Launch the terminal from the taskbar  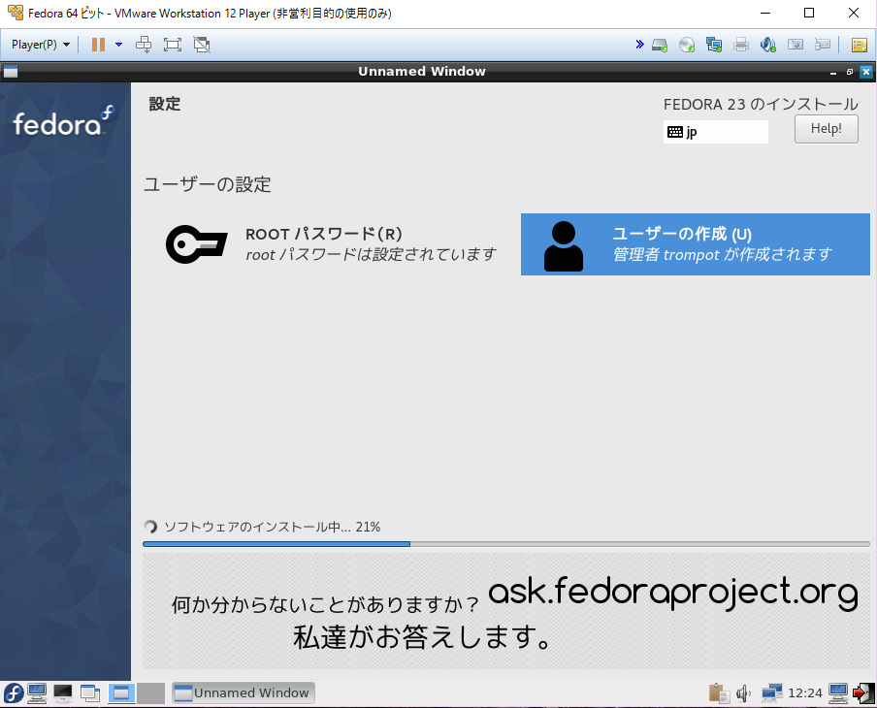click(63, 693)
